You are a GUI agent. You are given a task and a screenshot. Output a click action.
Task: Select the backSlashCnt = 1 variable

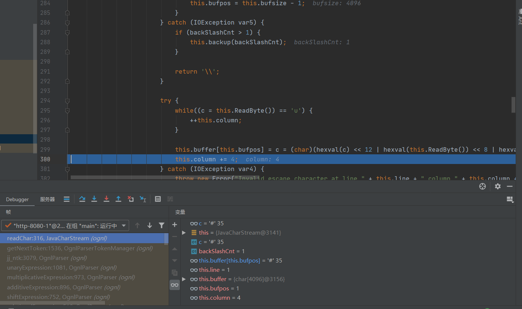pyautogui.click(x=222, y=251)
